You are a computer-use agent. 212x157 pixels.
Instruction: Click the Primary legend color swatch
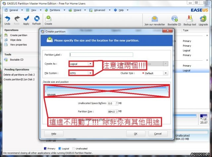click(x=45, y=148)
